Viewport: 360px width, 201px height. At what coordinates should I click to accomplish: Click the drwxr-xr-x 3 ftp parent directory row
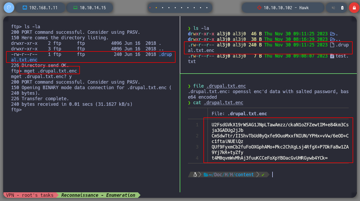click(87, 49)
